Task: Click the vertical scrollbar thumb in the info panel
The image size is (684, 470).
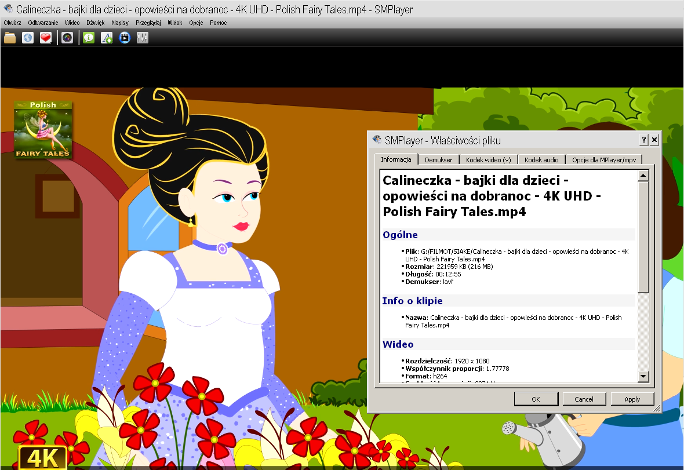Action: pyautogui.click(x=643, y=237)
